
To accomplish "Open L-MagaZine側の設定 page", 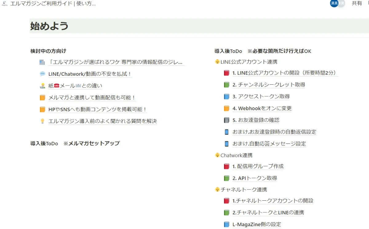I will (x=257, y=224).
